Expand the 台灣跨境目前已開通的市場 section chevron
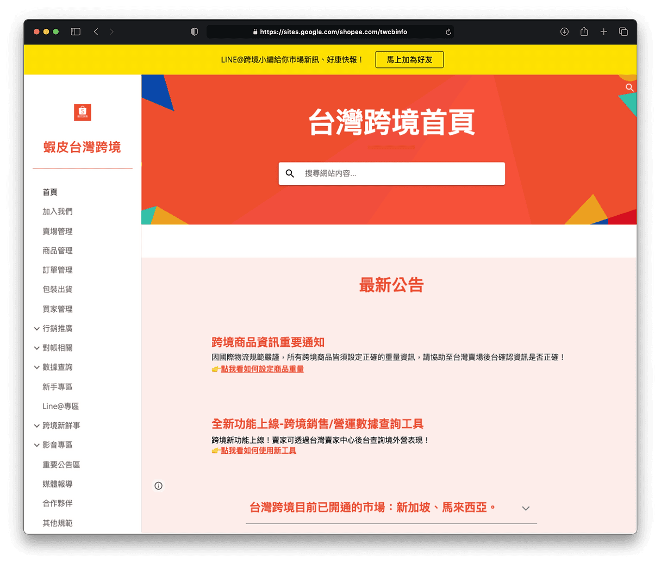This screenshot has width=661, height=563. [x=526, y=509]
